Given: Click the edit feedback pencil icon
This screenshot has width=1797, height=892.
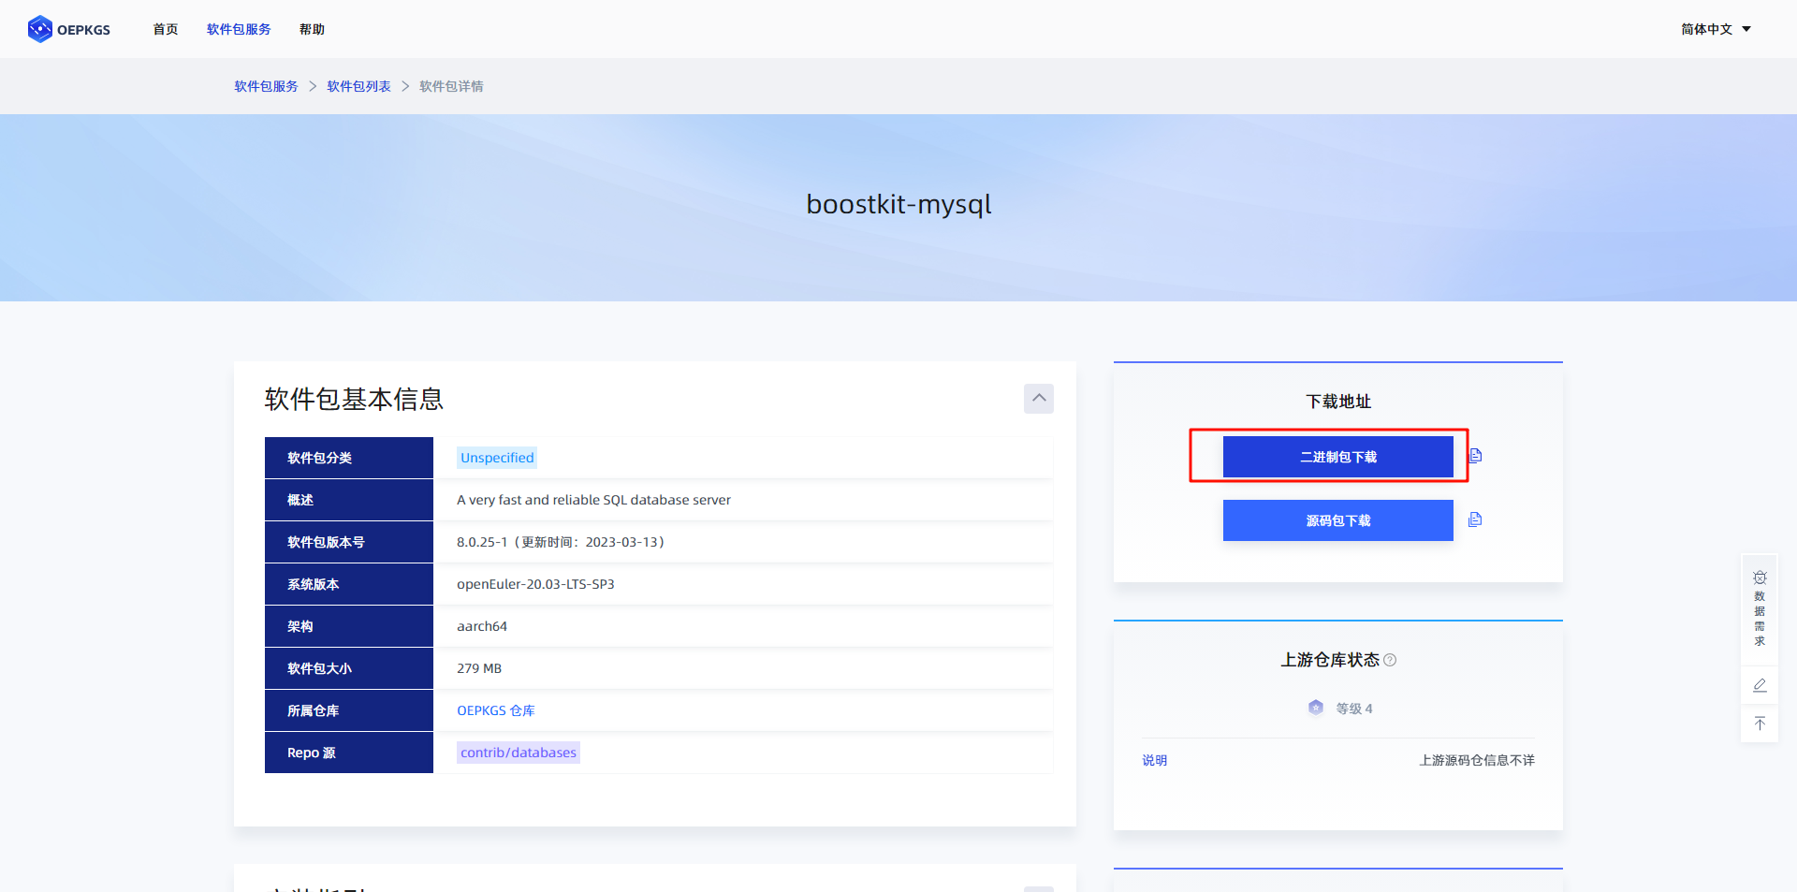Looking at the screenshot, I should [x=1760, y=685].
